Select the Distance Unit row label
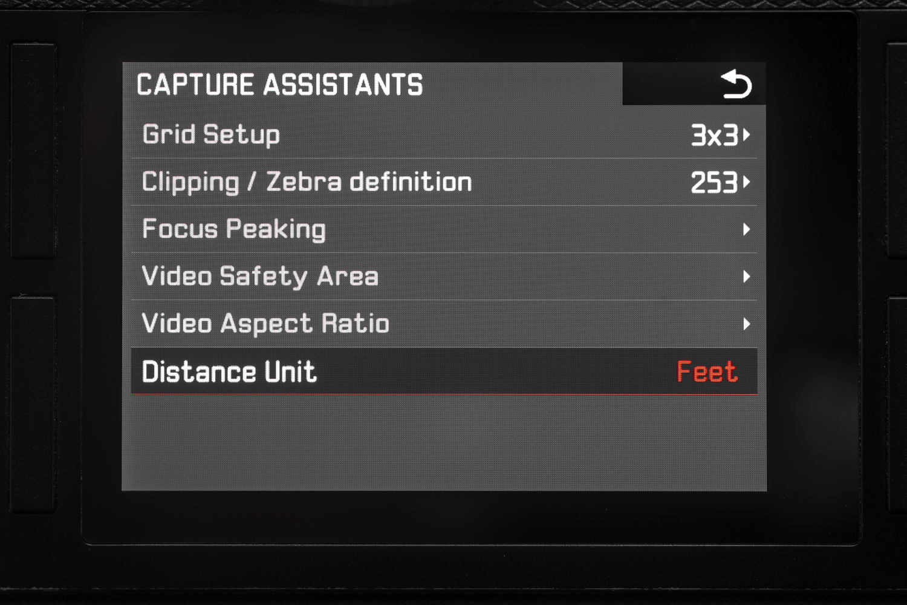 tap(229, 371)
